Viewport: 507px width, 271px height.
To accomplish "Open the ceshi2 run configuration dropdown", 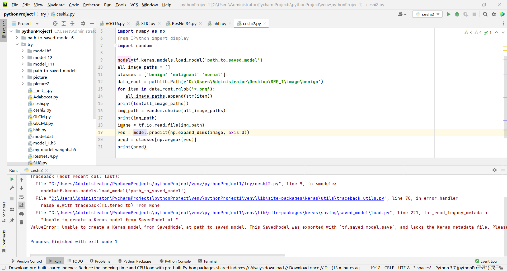I will 438,14.
